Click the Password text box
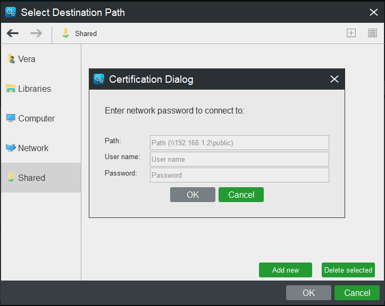Viewport: 385px width, 306px height. [239, 175]
